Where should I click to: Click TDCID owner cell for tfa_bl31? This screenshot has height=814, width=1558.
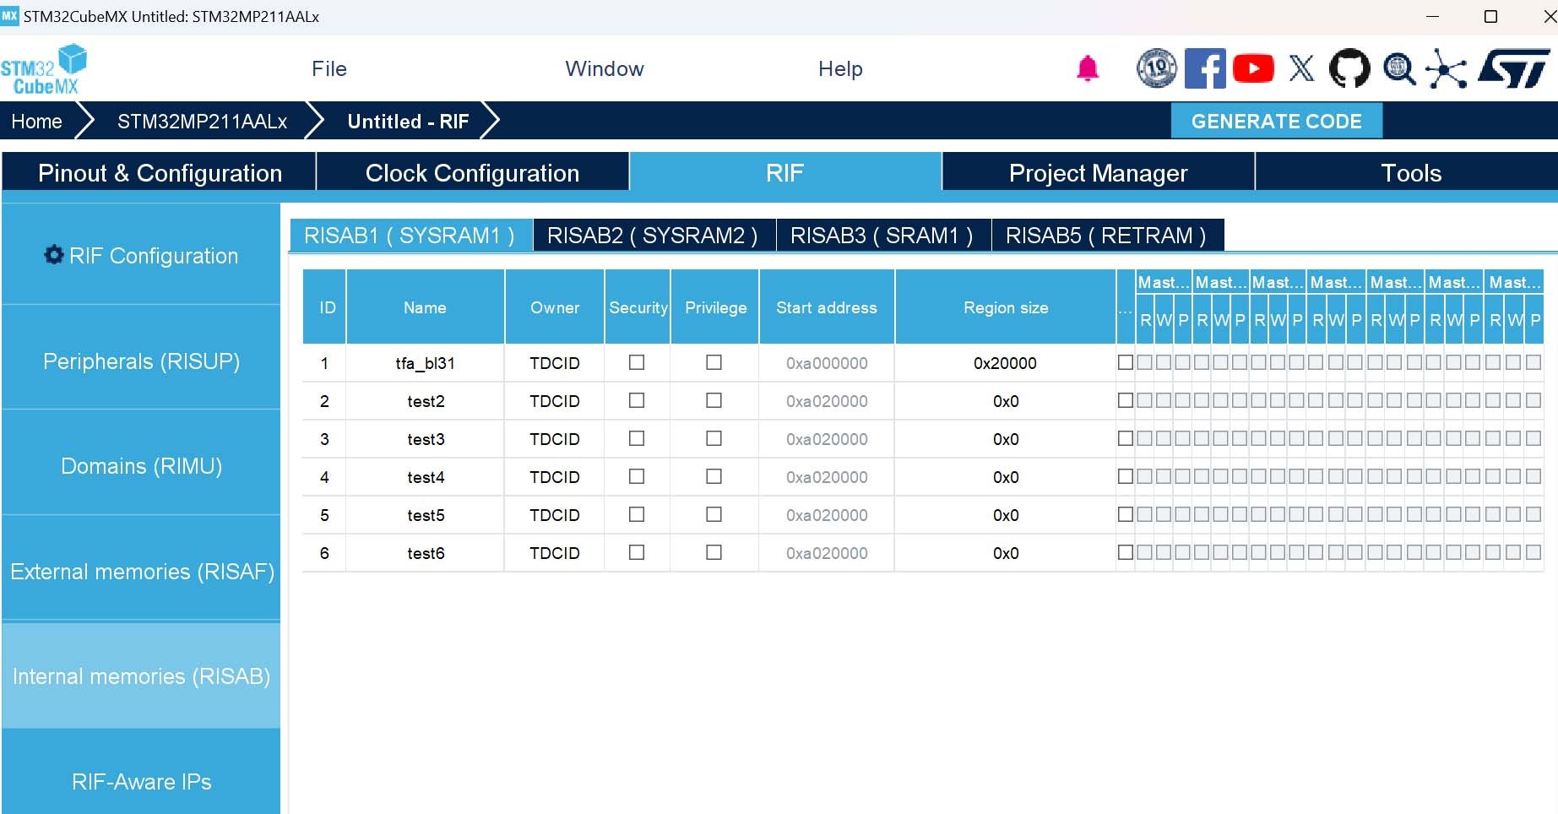click(555, 363)
